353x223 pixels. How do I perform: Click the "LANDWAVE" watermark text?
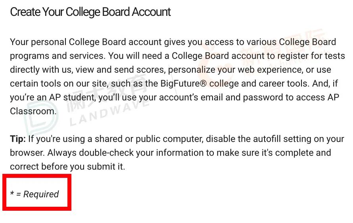(109, 113)
